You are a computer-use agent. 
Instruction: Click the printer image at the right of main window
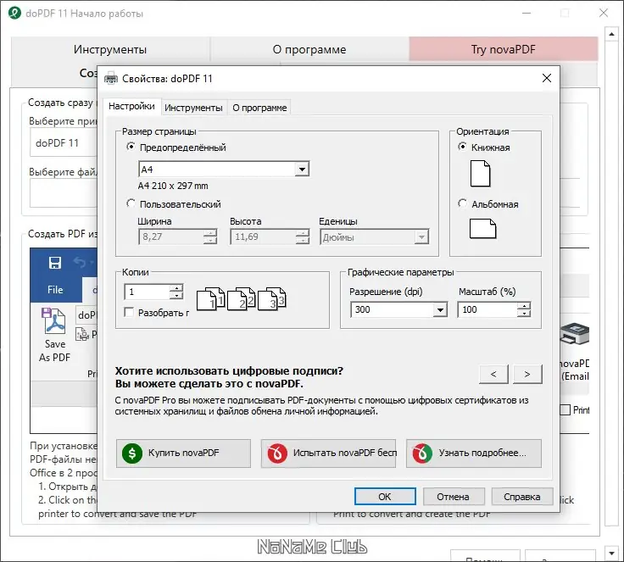tap(575, 334)
